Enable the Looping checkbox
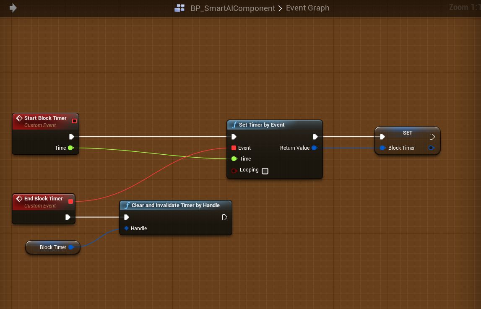 [265, 171]
